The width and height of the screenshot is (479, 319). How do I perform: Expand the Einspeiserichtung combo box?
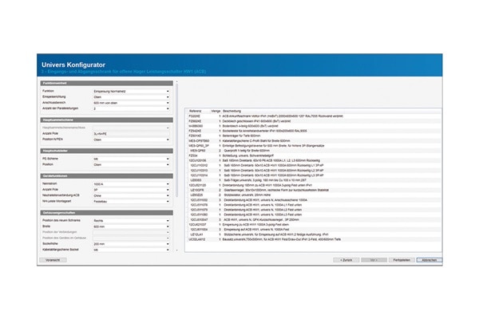tap(131, 96)
